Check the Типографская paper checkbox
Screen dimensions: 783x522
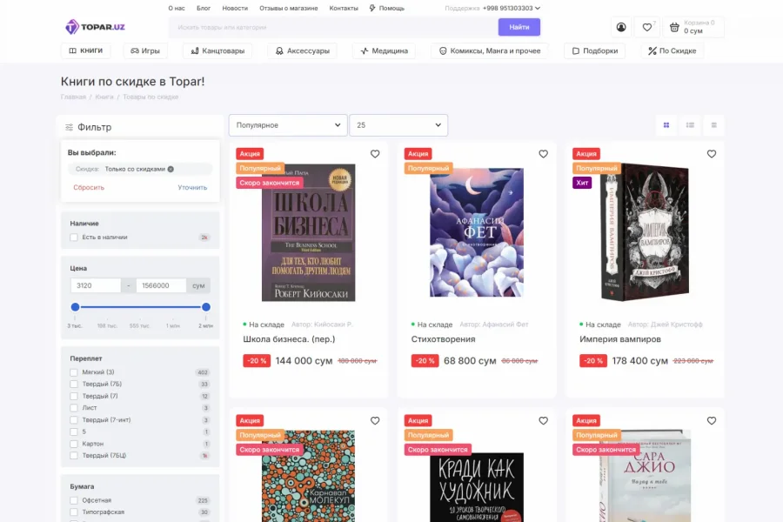click(74, 512)
